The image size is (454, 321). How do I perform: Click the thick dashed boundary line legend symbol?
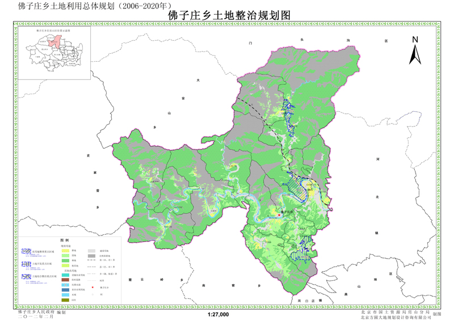pos(93,259)
